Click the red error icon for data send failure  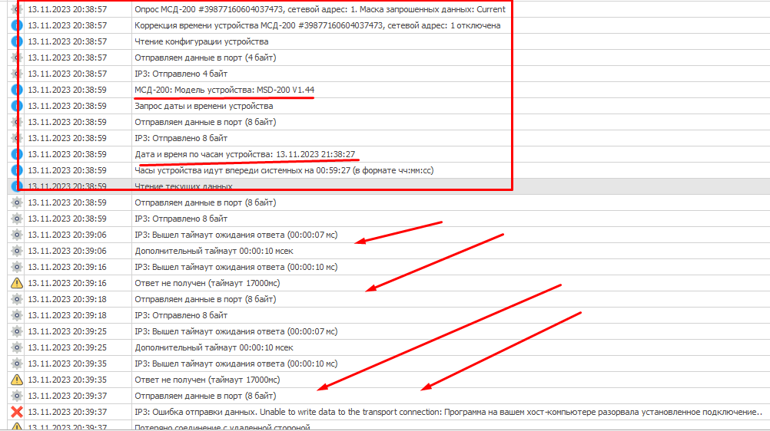pyautogui.click(x=17, y=412)
